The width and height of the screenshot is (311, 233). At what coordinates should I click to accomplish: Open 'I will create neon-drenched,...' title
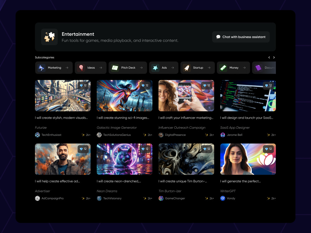119,181
